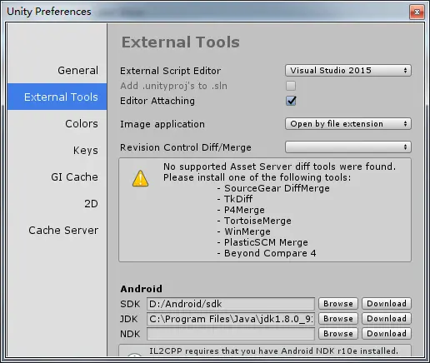Open the 2D preferences tab
The image size is (430, 363).
(x=91, y=203)
